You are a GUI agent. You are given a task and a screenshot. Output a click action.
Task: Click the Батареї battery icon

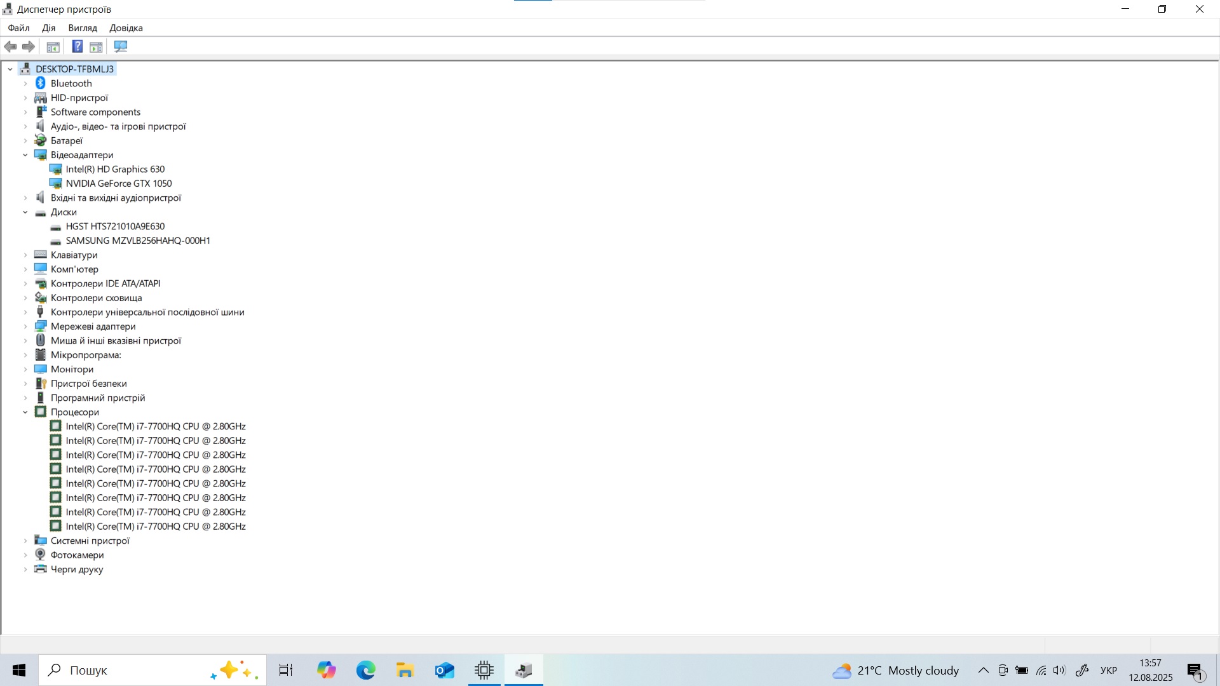pos(41,140)
